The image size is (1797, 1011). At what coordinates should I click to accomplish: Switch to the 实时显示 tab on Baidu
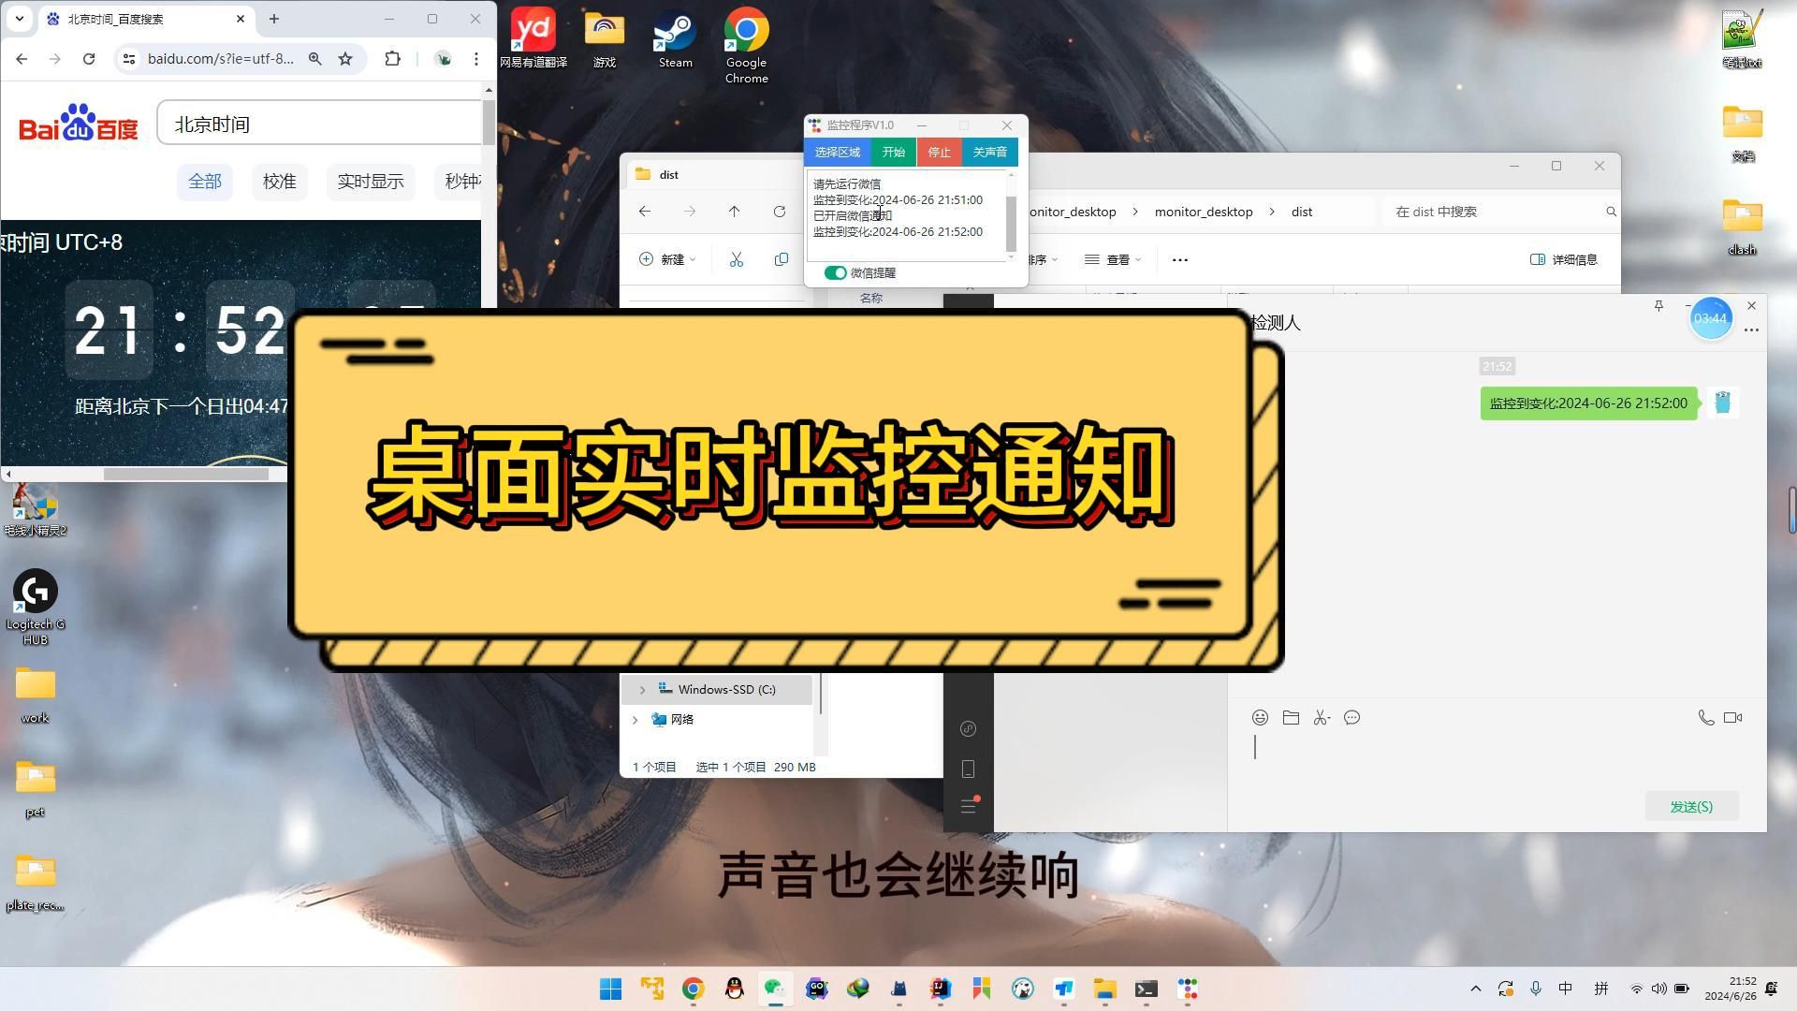click(x=371, y=182)
